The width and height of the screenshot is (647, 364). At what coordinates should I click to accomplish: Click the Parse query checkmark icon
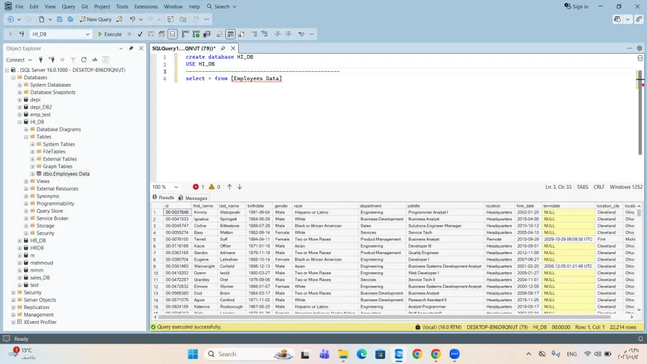[140, 34]
